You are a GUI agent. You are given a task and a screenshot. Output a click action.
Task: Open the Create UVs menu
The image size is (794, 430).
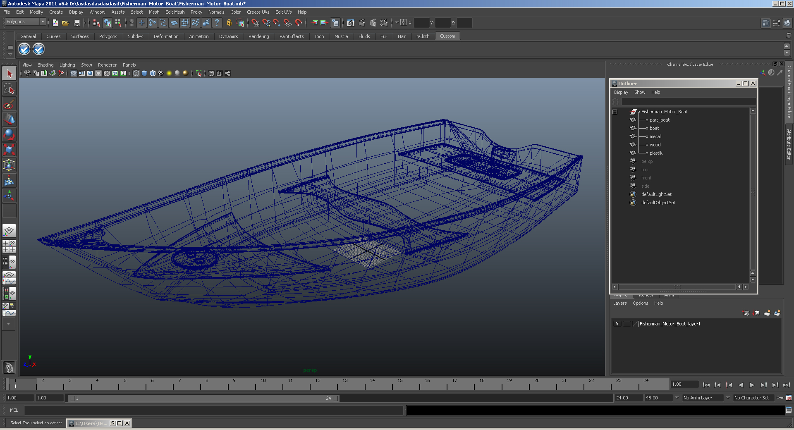coord(258,12)
